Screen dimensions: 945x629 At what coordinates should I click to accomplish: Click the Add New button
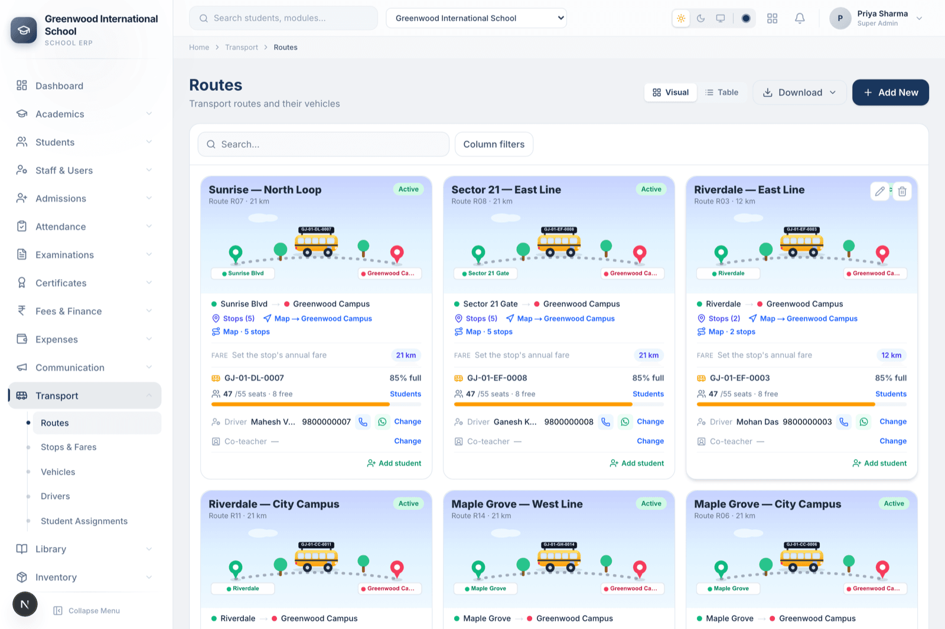click(x=891, y=93)
